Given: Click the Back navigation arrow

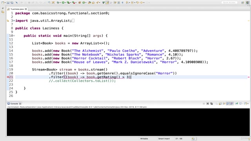Looking at the screenshot, I should [x=142, y=3].
